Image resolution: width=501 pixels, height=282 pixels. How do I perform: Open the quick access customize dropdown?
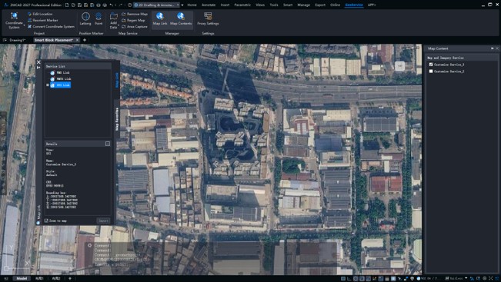tap(182, 5)
